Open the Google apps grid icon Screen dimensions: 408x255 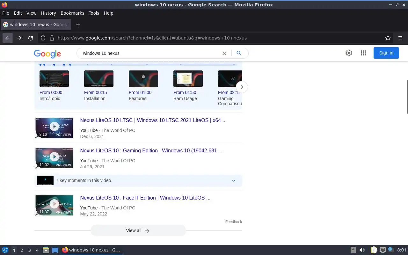pyautogui.click(x=363, y=53)
